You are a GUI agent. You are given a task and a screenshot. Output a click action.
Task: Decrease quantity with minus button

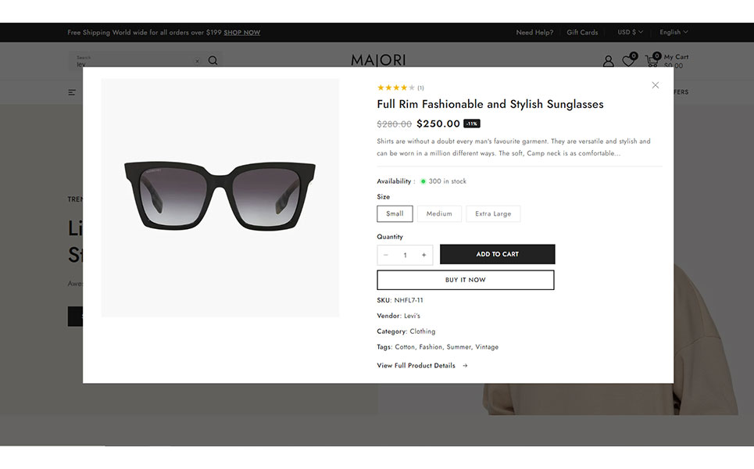386,255
